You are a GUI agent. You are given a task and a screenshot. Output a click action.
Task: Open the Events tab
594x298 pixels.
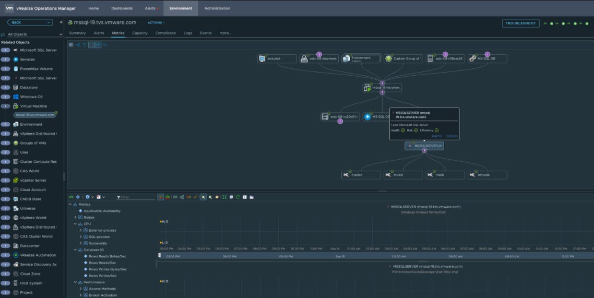point(206,33)
